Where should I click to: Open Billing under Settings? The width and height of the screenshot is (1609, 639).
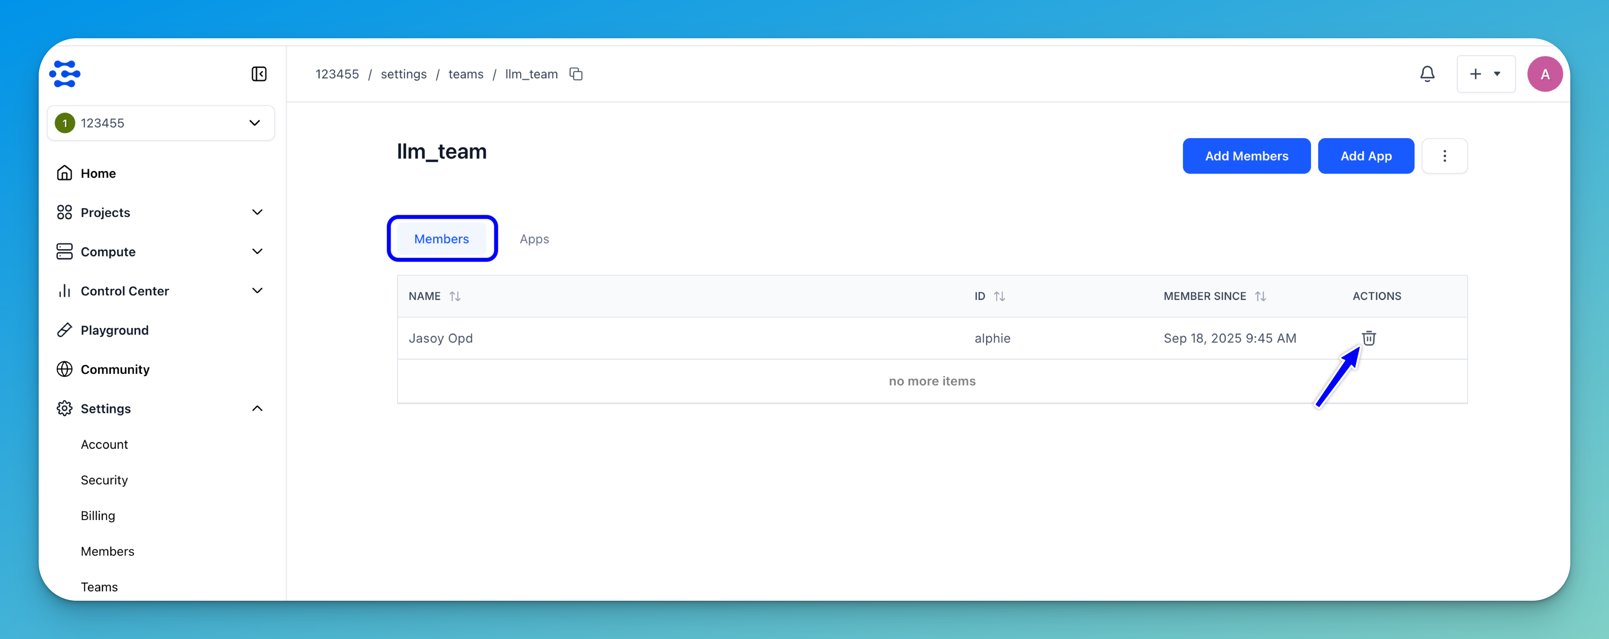click(97, 515)
